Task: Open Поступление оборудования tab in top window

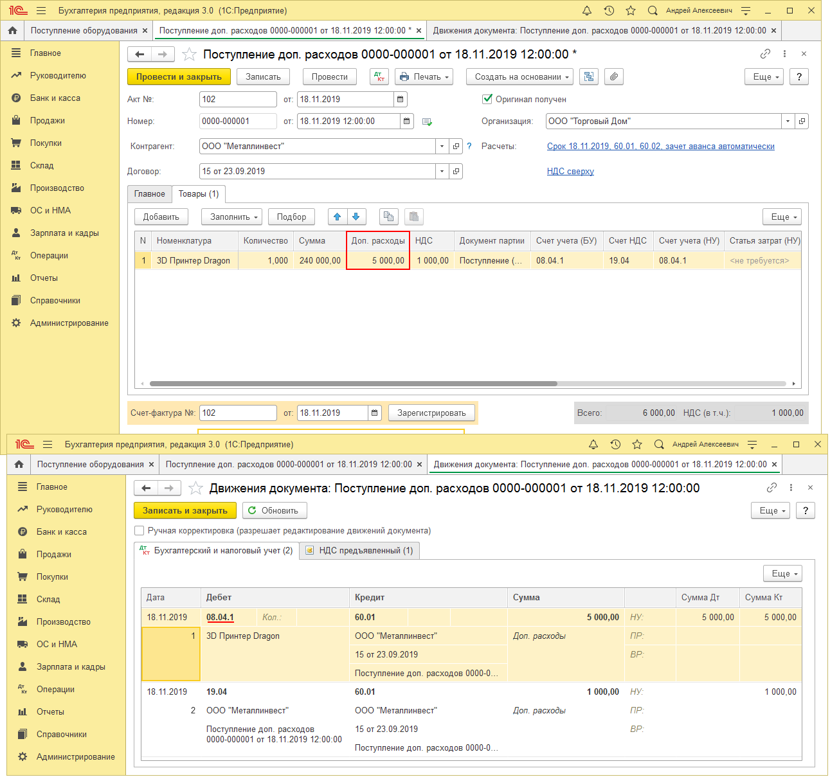Action: pos(84,30)
